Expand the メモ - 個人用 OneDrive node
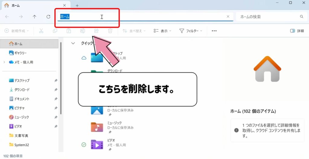309x159 pixels. (x=4, y=62)
